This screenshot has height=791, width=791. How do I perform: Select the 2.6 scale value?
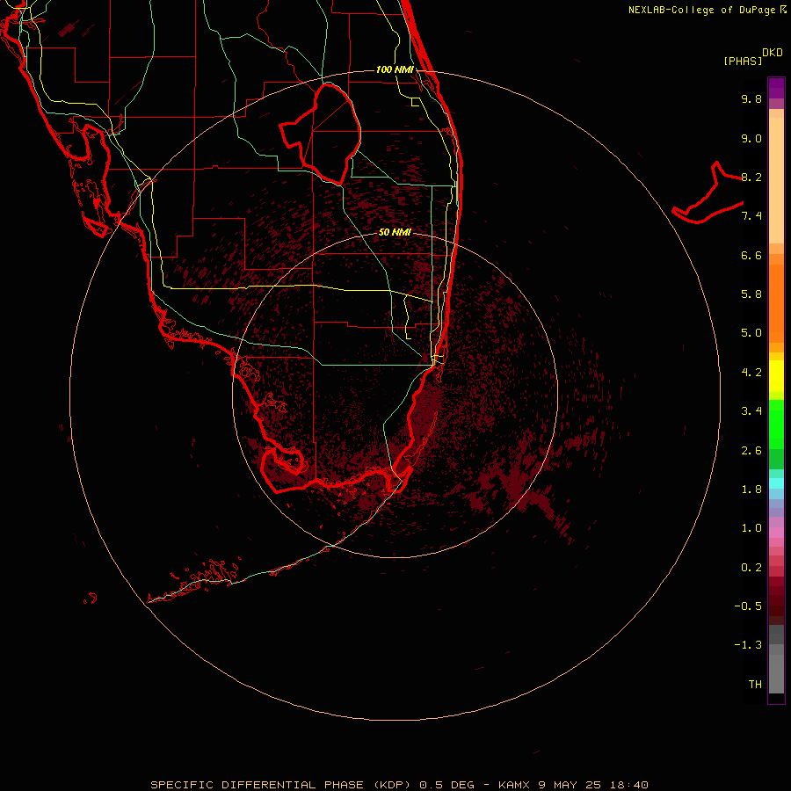[x=751, y=451]
